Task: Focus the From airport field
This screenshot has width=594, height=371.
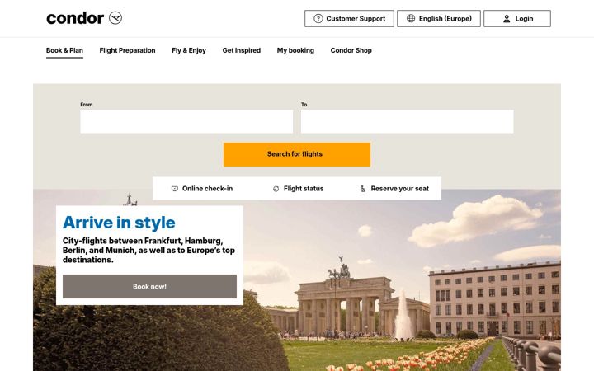Action: [x=186, y=121]
